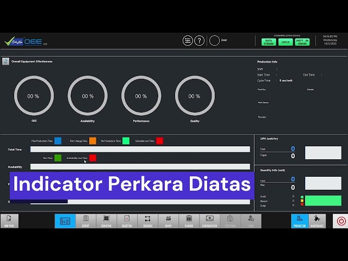Click the UPH Target value 0
Screen dimensions: 348x261
click(293, 156)
